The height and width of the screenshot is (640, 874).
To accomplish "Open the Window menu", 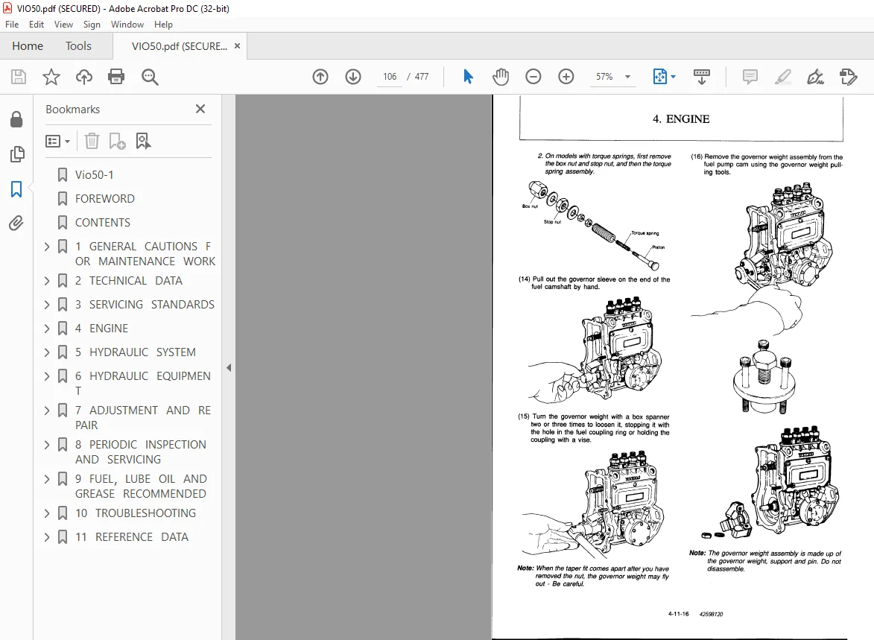I will pyautogui.click(x=127, y=25).
